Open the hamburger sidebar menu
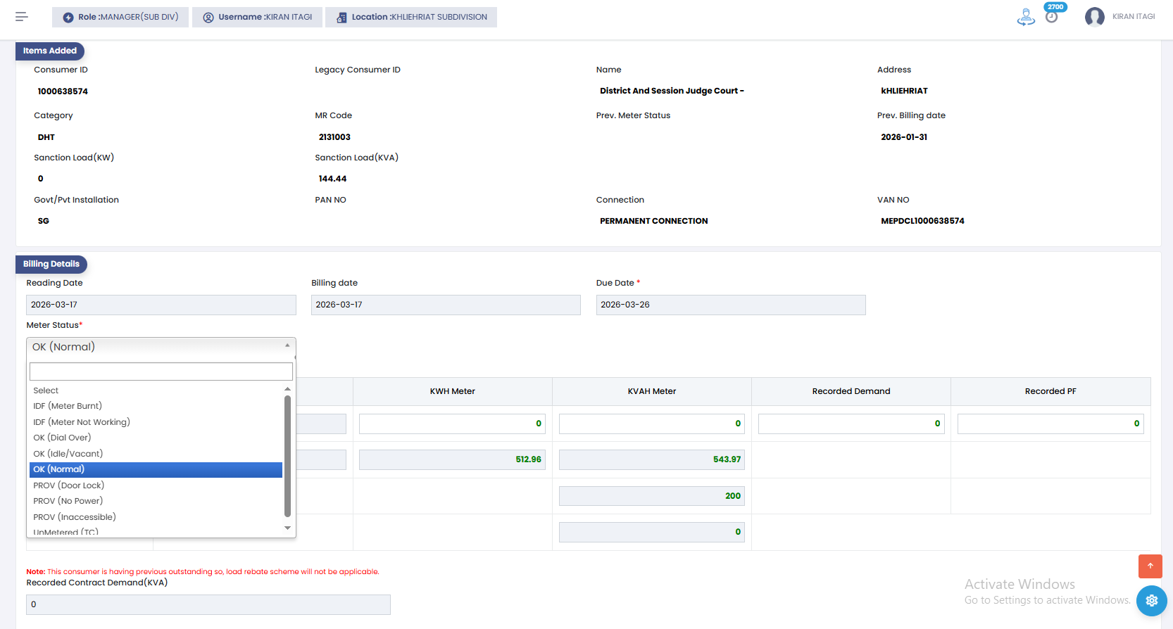 click(22, 17)
